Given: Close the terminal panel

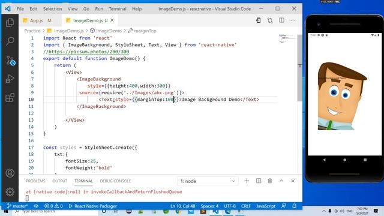Looking at the screenshot, I should pyautogui.click(x=293, y=181).
